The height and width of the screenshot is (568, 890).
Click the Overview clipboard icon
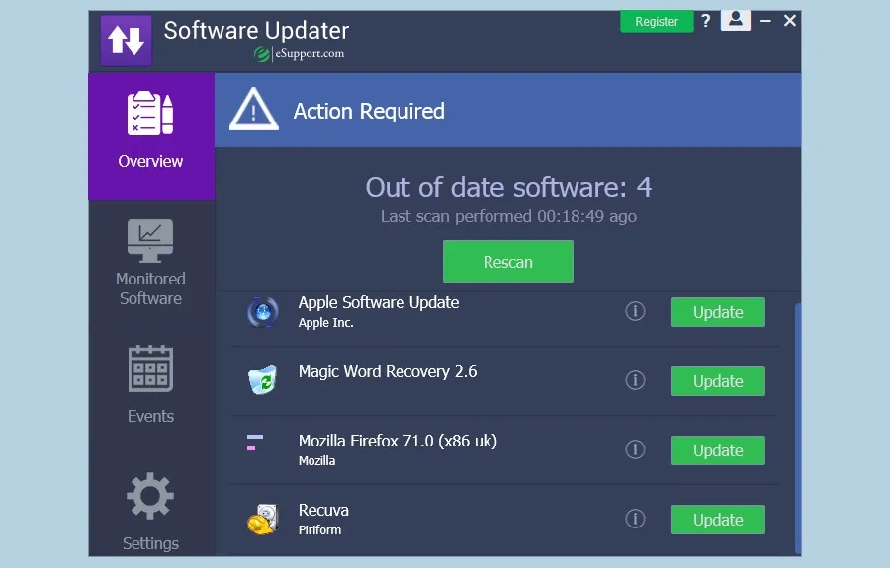(x=150, y=114)
